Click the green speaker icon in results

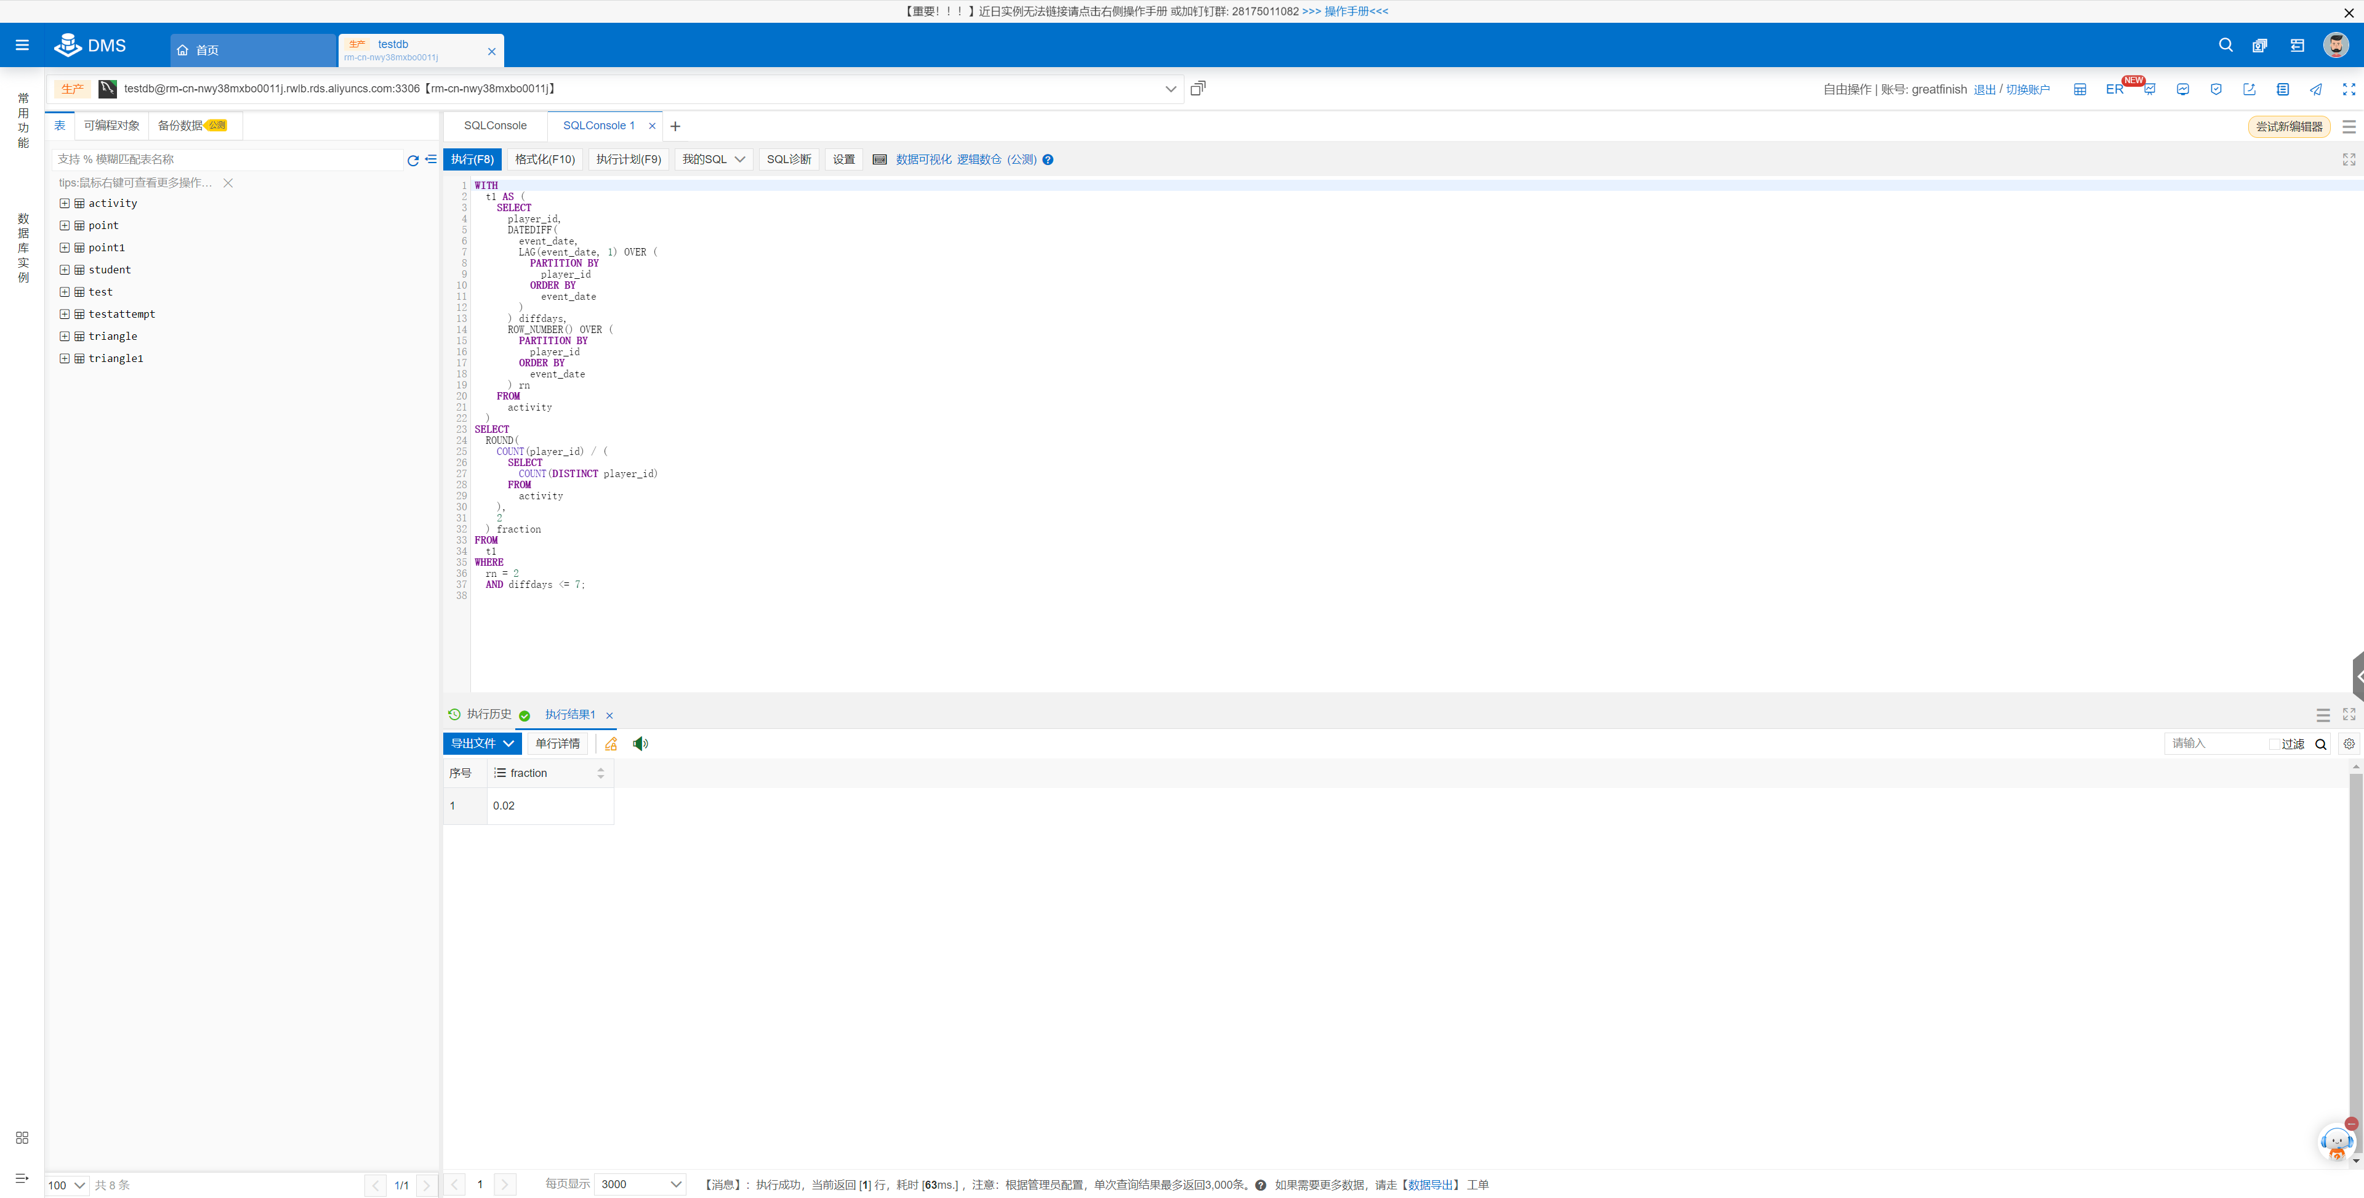point(640,744)
